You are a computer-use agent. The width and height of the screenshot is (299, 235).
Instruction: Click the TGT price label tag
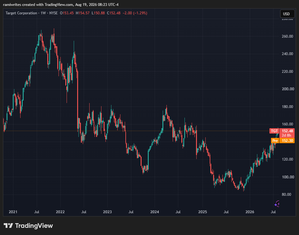pos(274,131)
